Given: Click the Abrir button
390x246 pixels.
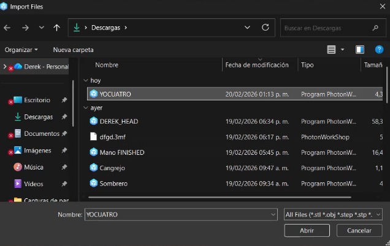Looking at the screenshot, I should [x=307, y=230].
